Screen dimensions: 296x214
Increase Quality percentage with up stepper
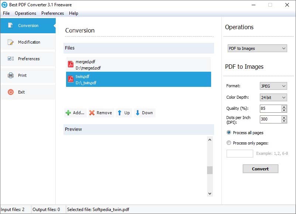coord(284,107)
